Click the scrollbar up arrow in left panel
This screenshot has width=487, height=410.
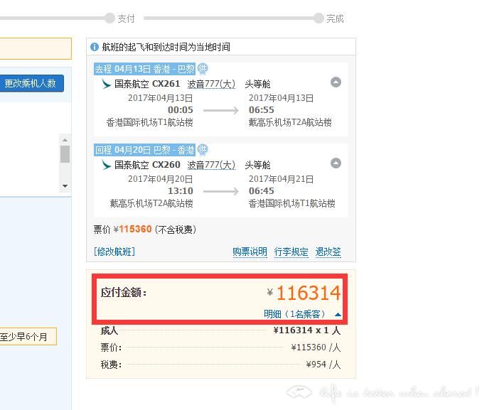click(x=65, y=140)
